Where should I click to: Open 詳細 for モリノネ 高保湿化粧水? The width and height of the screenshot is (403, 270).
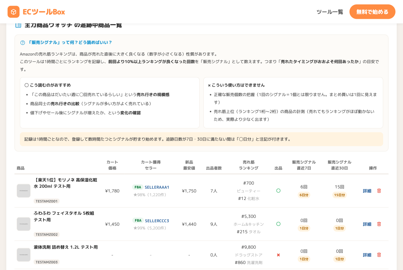367,191
